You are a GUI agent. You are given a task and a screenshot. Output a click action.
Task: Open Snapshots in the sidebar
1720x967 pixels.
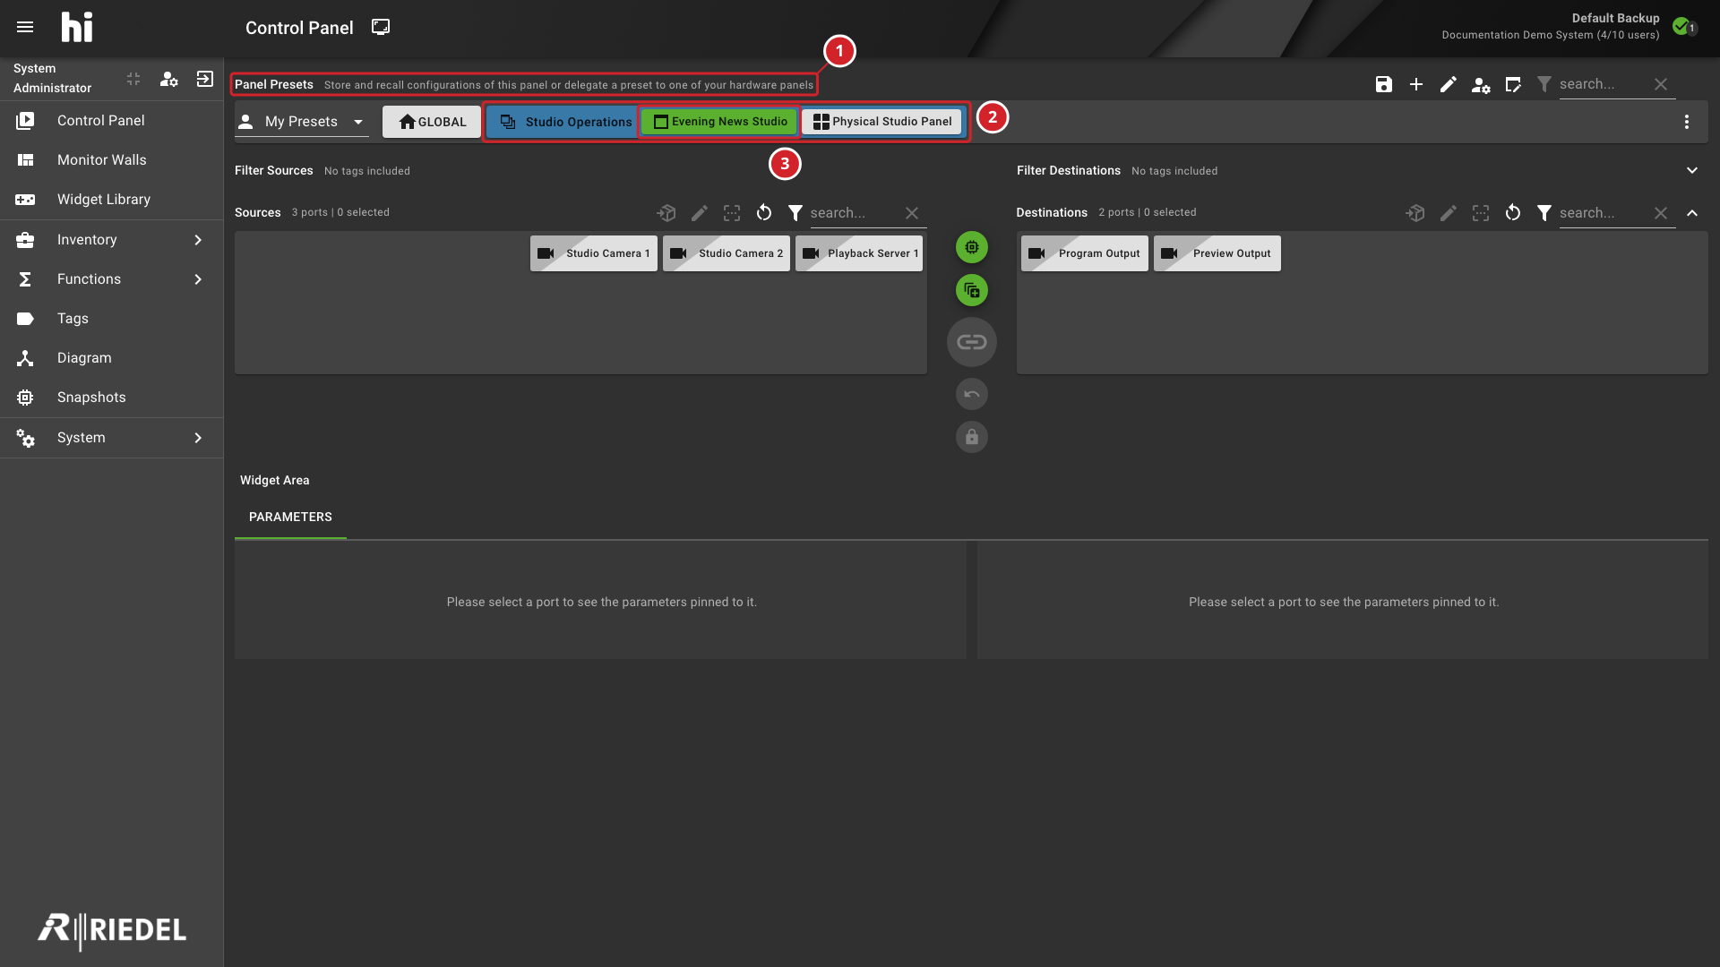(x=112, y=398)
